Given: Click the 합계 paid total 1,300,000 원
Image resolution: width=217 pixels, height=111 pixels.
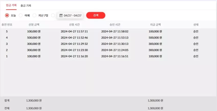Looking at the screenshot, I should 155,101.
